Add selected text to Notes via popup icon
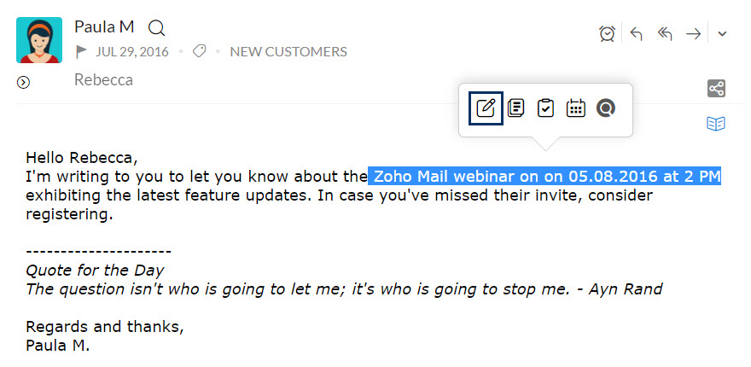751x367 pixels. click(x=515, y=108)
